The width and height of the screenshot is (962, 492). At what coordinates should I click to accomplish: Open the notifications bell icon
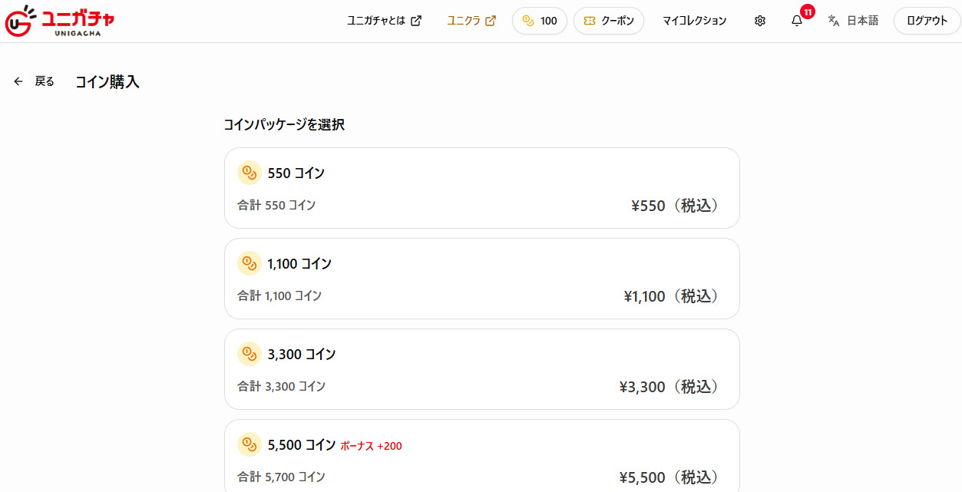pyautogui.click(x=797, y=21)
